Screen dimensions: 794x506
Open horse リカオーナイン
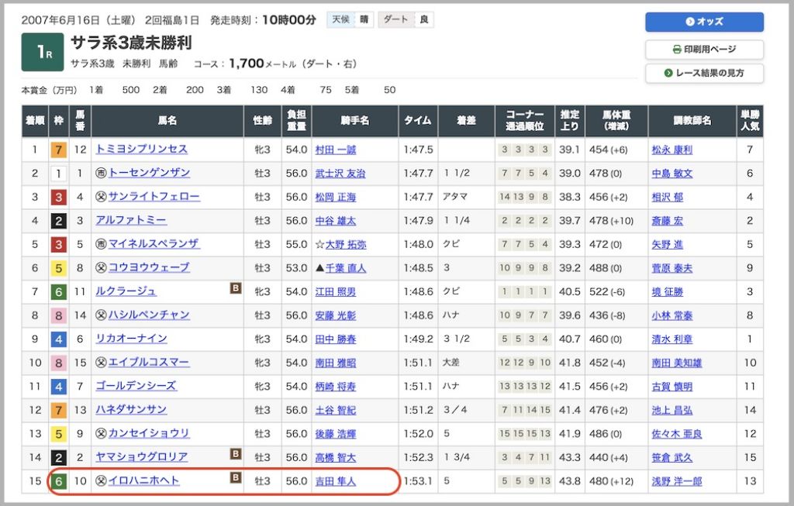tap(131, 339)
